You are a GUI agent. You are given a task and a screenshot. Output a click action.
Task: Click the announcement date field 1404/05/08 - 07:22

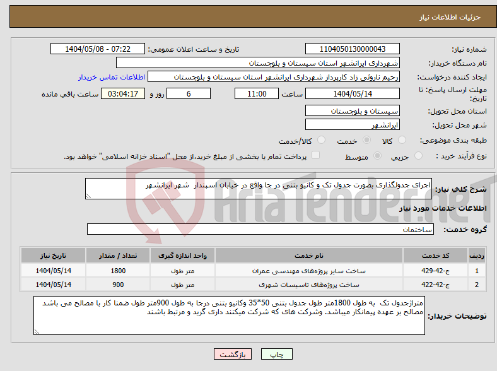98,49
